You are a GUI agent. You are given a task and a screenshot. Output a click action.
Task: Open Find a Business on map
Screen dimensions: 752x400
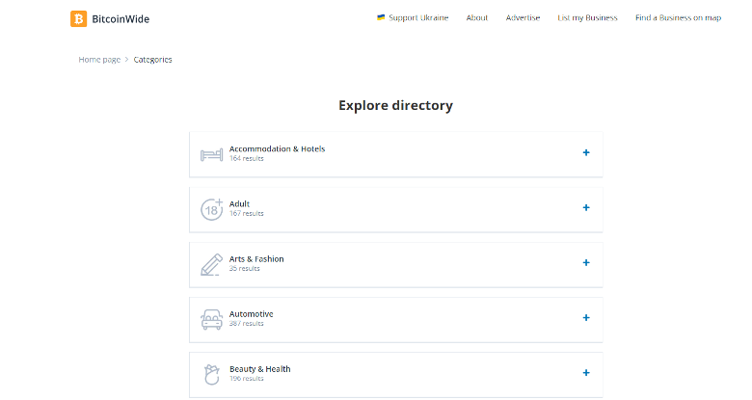[x=678, y=18]
